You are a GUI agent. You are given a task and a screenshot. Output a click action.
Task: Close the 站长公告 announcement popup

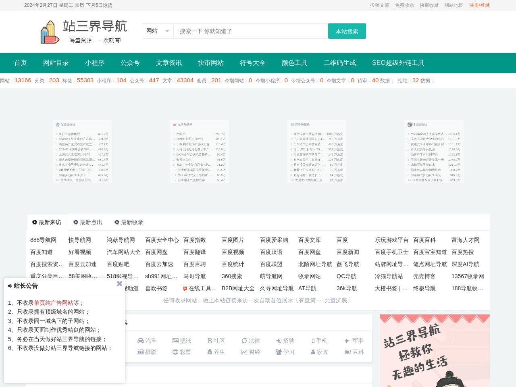tap(119, 284)
